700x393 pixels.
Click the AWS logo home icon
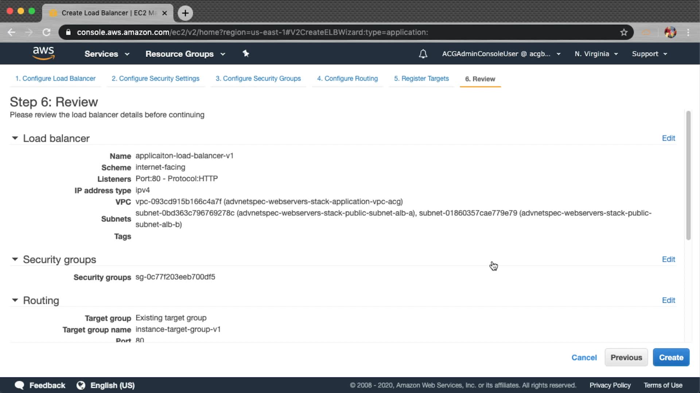pos(43,53)
